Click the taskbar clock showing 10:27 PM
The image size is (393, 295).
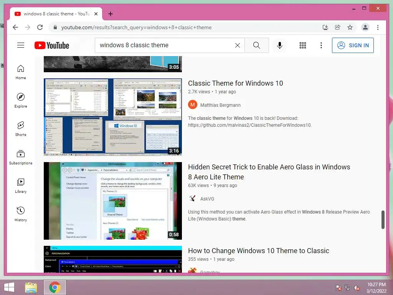(x=376, y=288)
